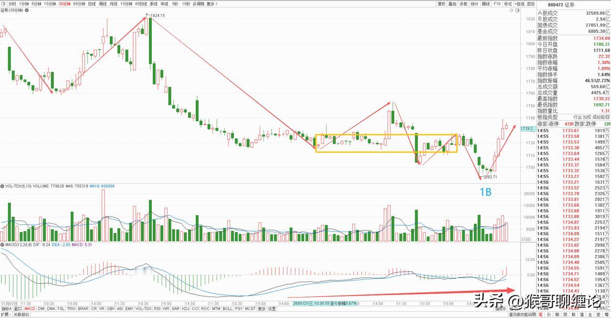
Task: Expand 更多 in the indicator bar
Action: [262, 308]
